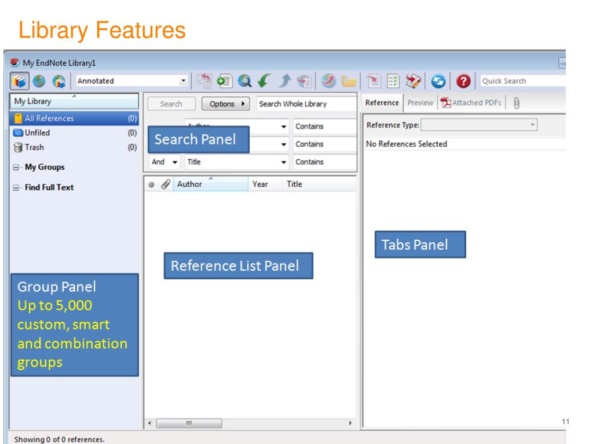593x444 pixels.
Task: Click the "No References Selected" text
Action: click(407, 144)
